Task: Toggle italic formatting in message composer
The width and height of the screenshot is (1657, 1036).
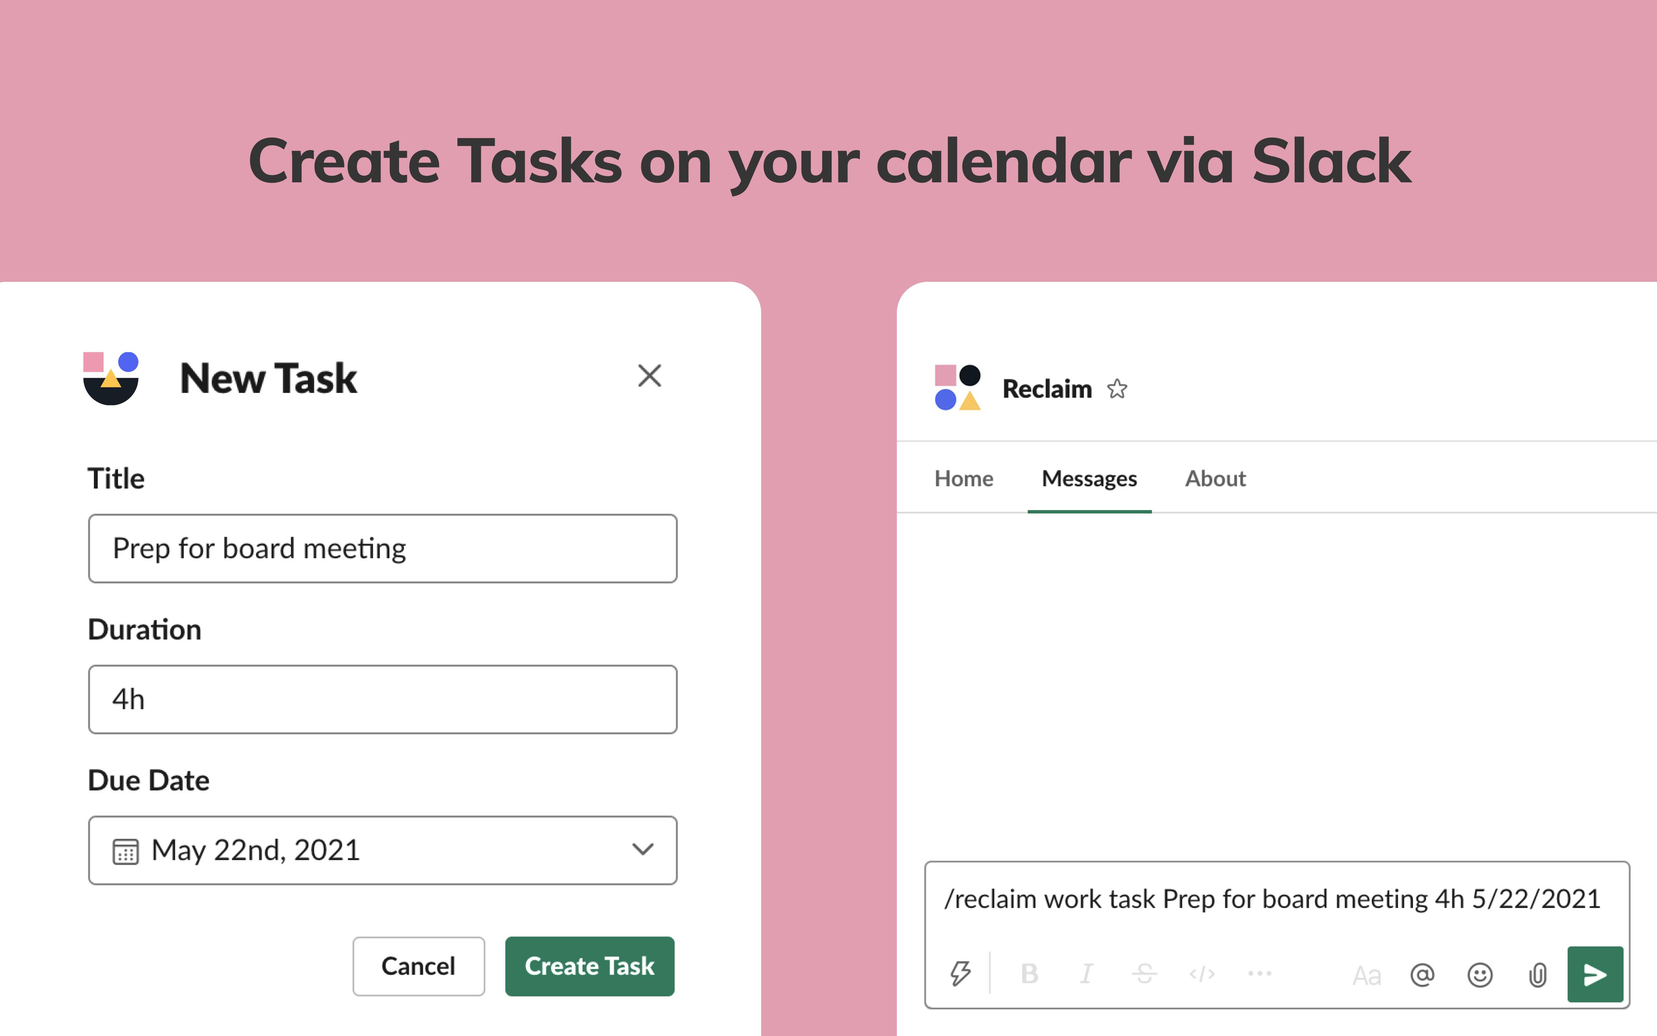Action: pyautogui.click(x=1087, y=973)
